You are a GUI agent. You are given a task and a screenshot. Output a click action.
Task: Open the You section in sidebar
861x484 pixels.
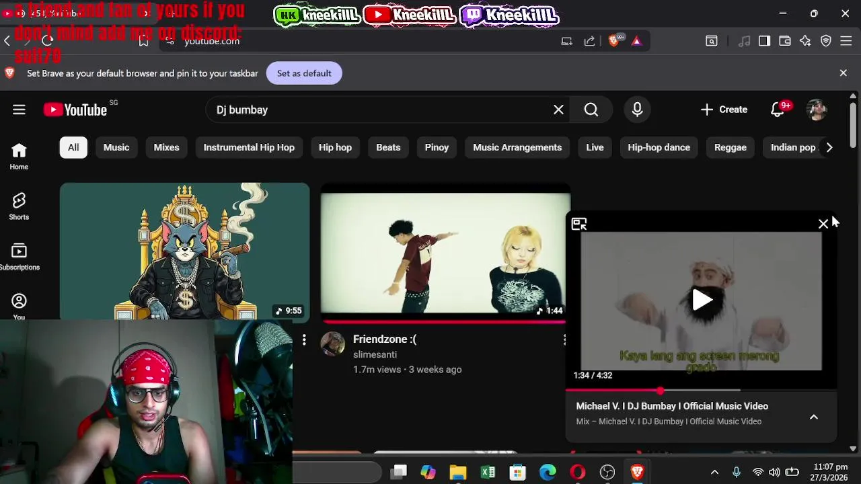(19, 307)
